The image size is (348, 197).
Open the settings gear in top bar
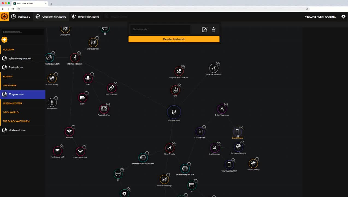(343, 17)
